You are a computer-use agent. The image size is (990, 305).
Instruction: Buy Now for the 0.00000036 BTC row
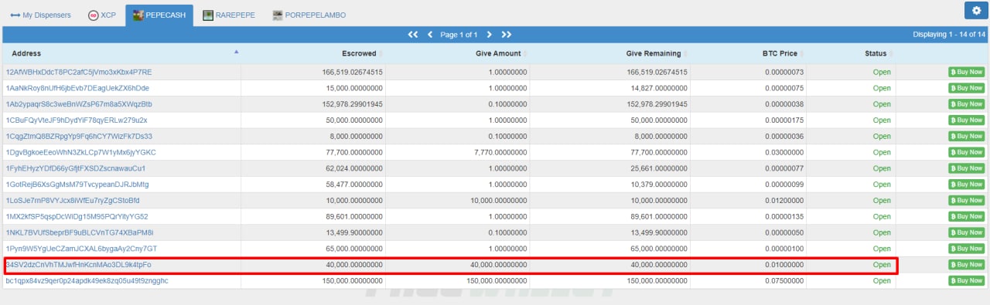tap(967, 136)
